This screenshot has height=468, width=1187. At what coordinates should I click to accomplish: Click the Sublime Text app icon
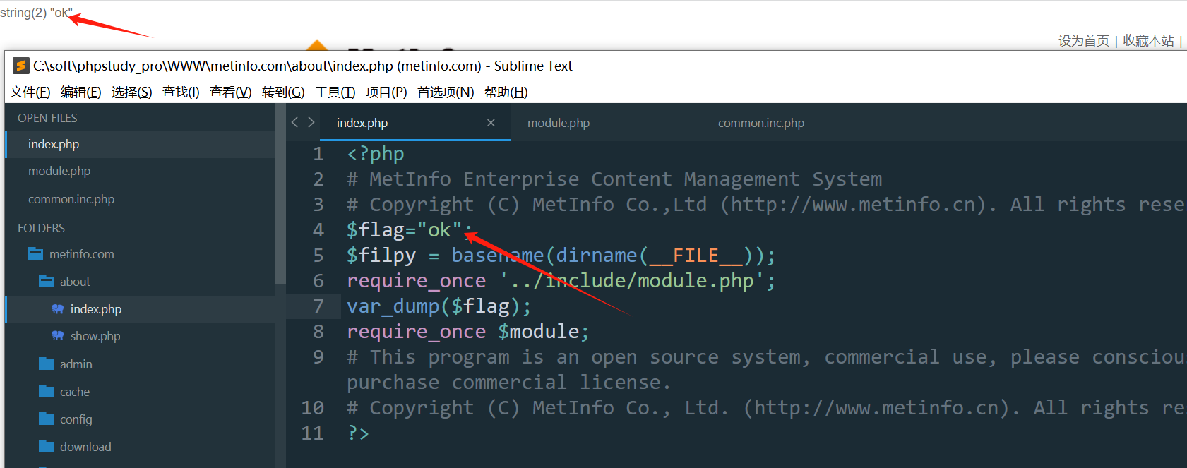click(x=21, y=66)
